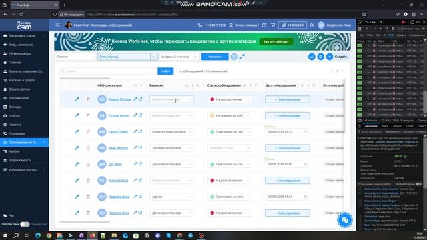Click Как это работает banner button
This screenshot has width=427, height=240.
pyautogui.click(x=276, y=41)
